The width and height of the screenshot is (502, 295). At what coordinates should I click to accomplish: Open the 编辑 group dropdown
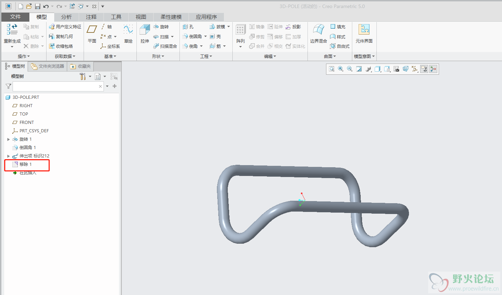click(x=270, y=56)
